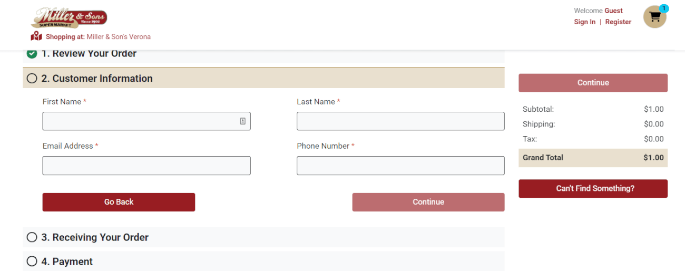Click the cart item count badge

pos(664,8)
